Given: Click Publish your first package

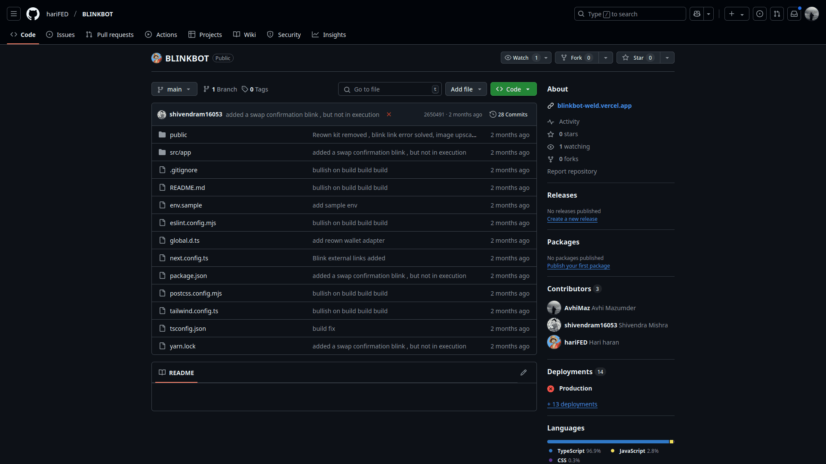Looking at the screenshot, I should [579, 266].
